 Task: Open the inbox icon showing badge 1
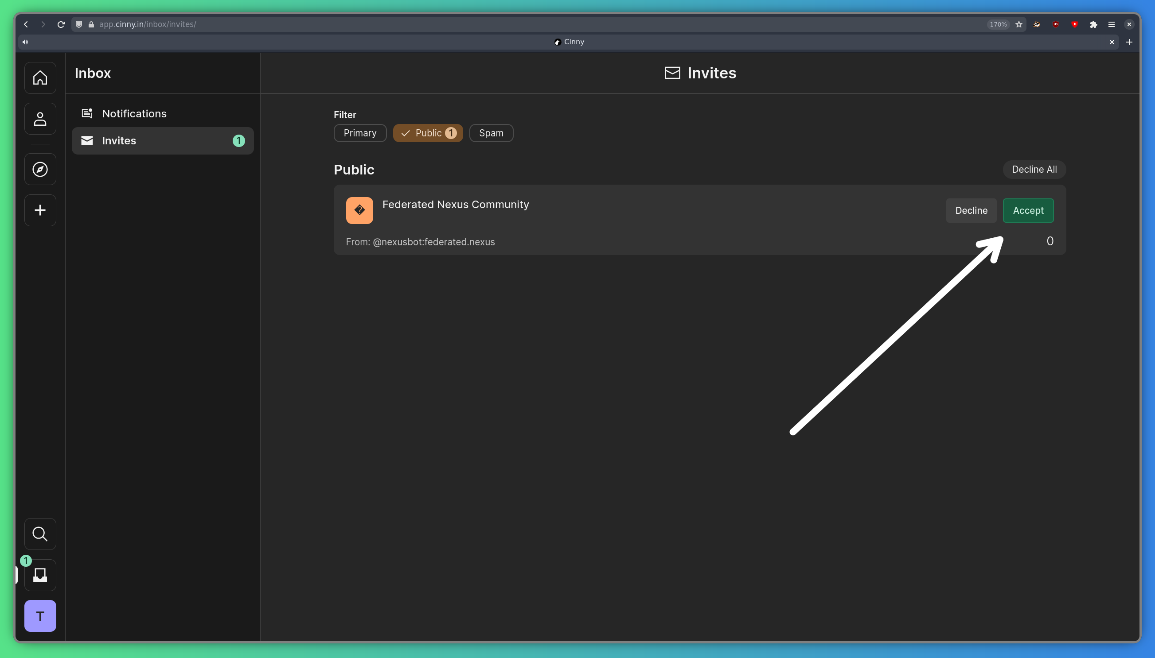pos(40,575)
